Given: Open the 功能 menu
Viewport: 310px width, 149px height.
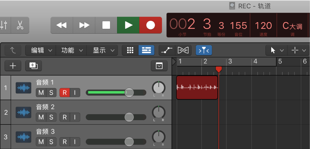Looking at the screenshot, I should click(71, 50).
